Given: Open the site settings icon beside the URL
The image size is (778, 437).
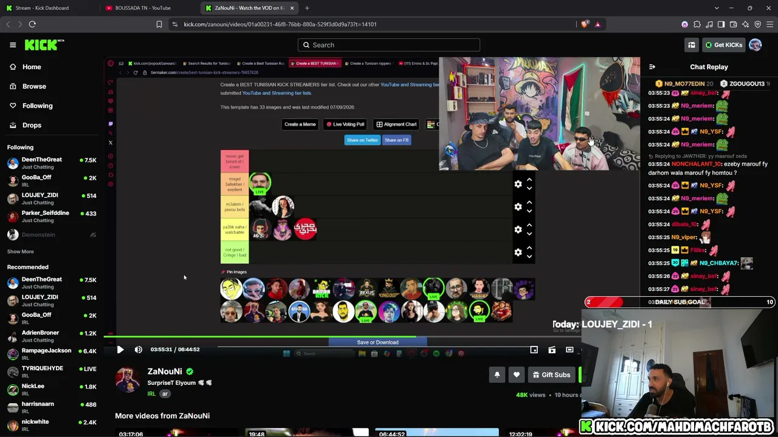Looking at the screenshot, I should [x=175, y=24].
